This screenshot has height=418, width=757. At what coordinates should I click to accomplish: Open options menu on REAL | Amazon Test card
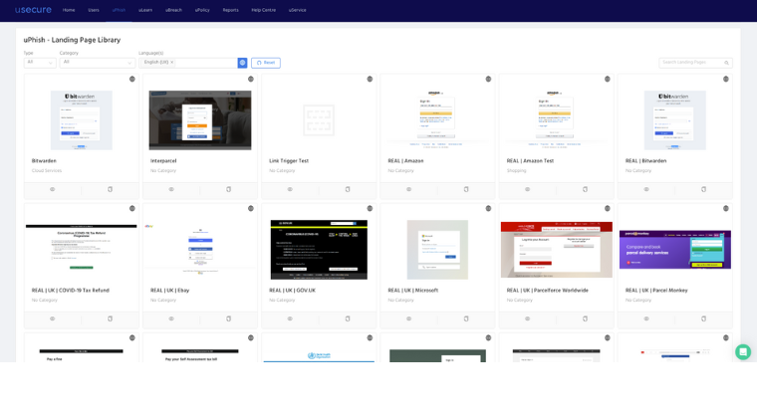[x=608, y=79]
